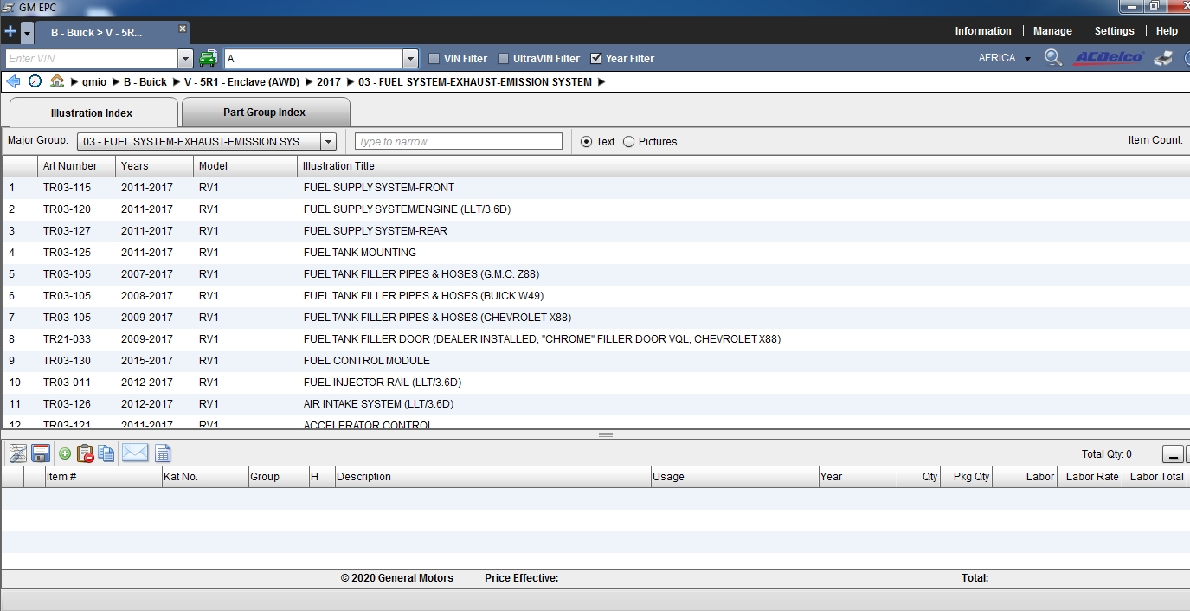Enable the VIN Filter checkbox
The image size is (1190, 611).
pos(434,58)
